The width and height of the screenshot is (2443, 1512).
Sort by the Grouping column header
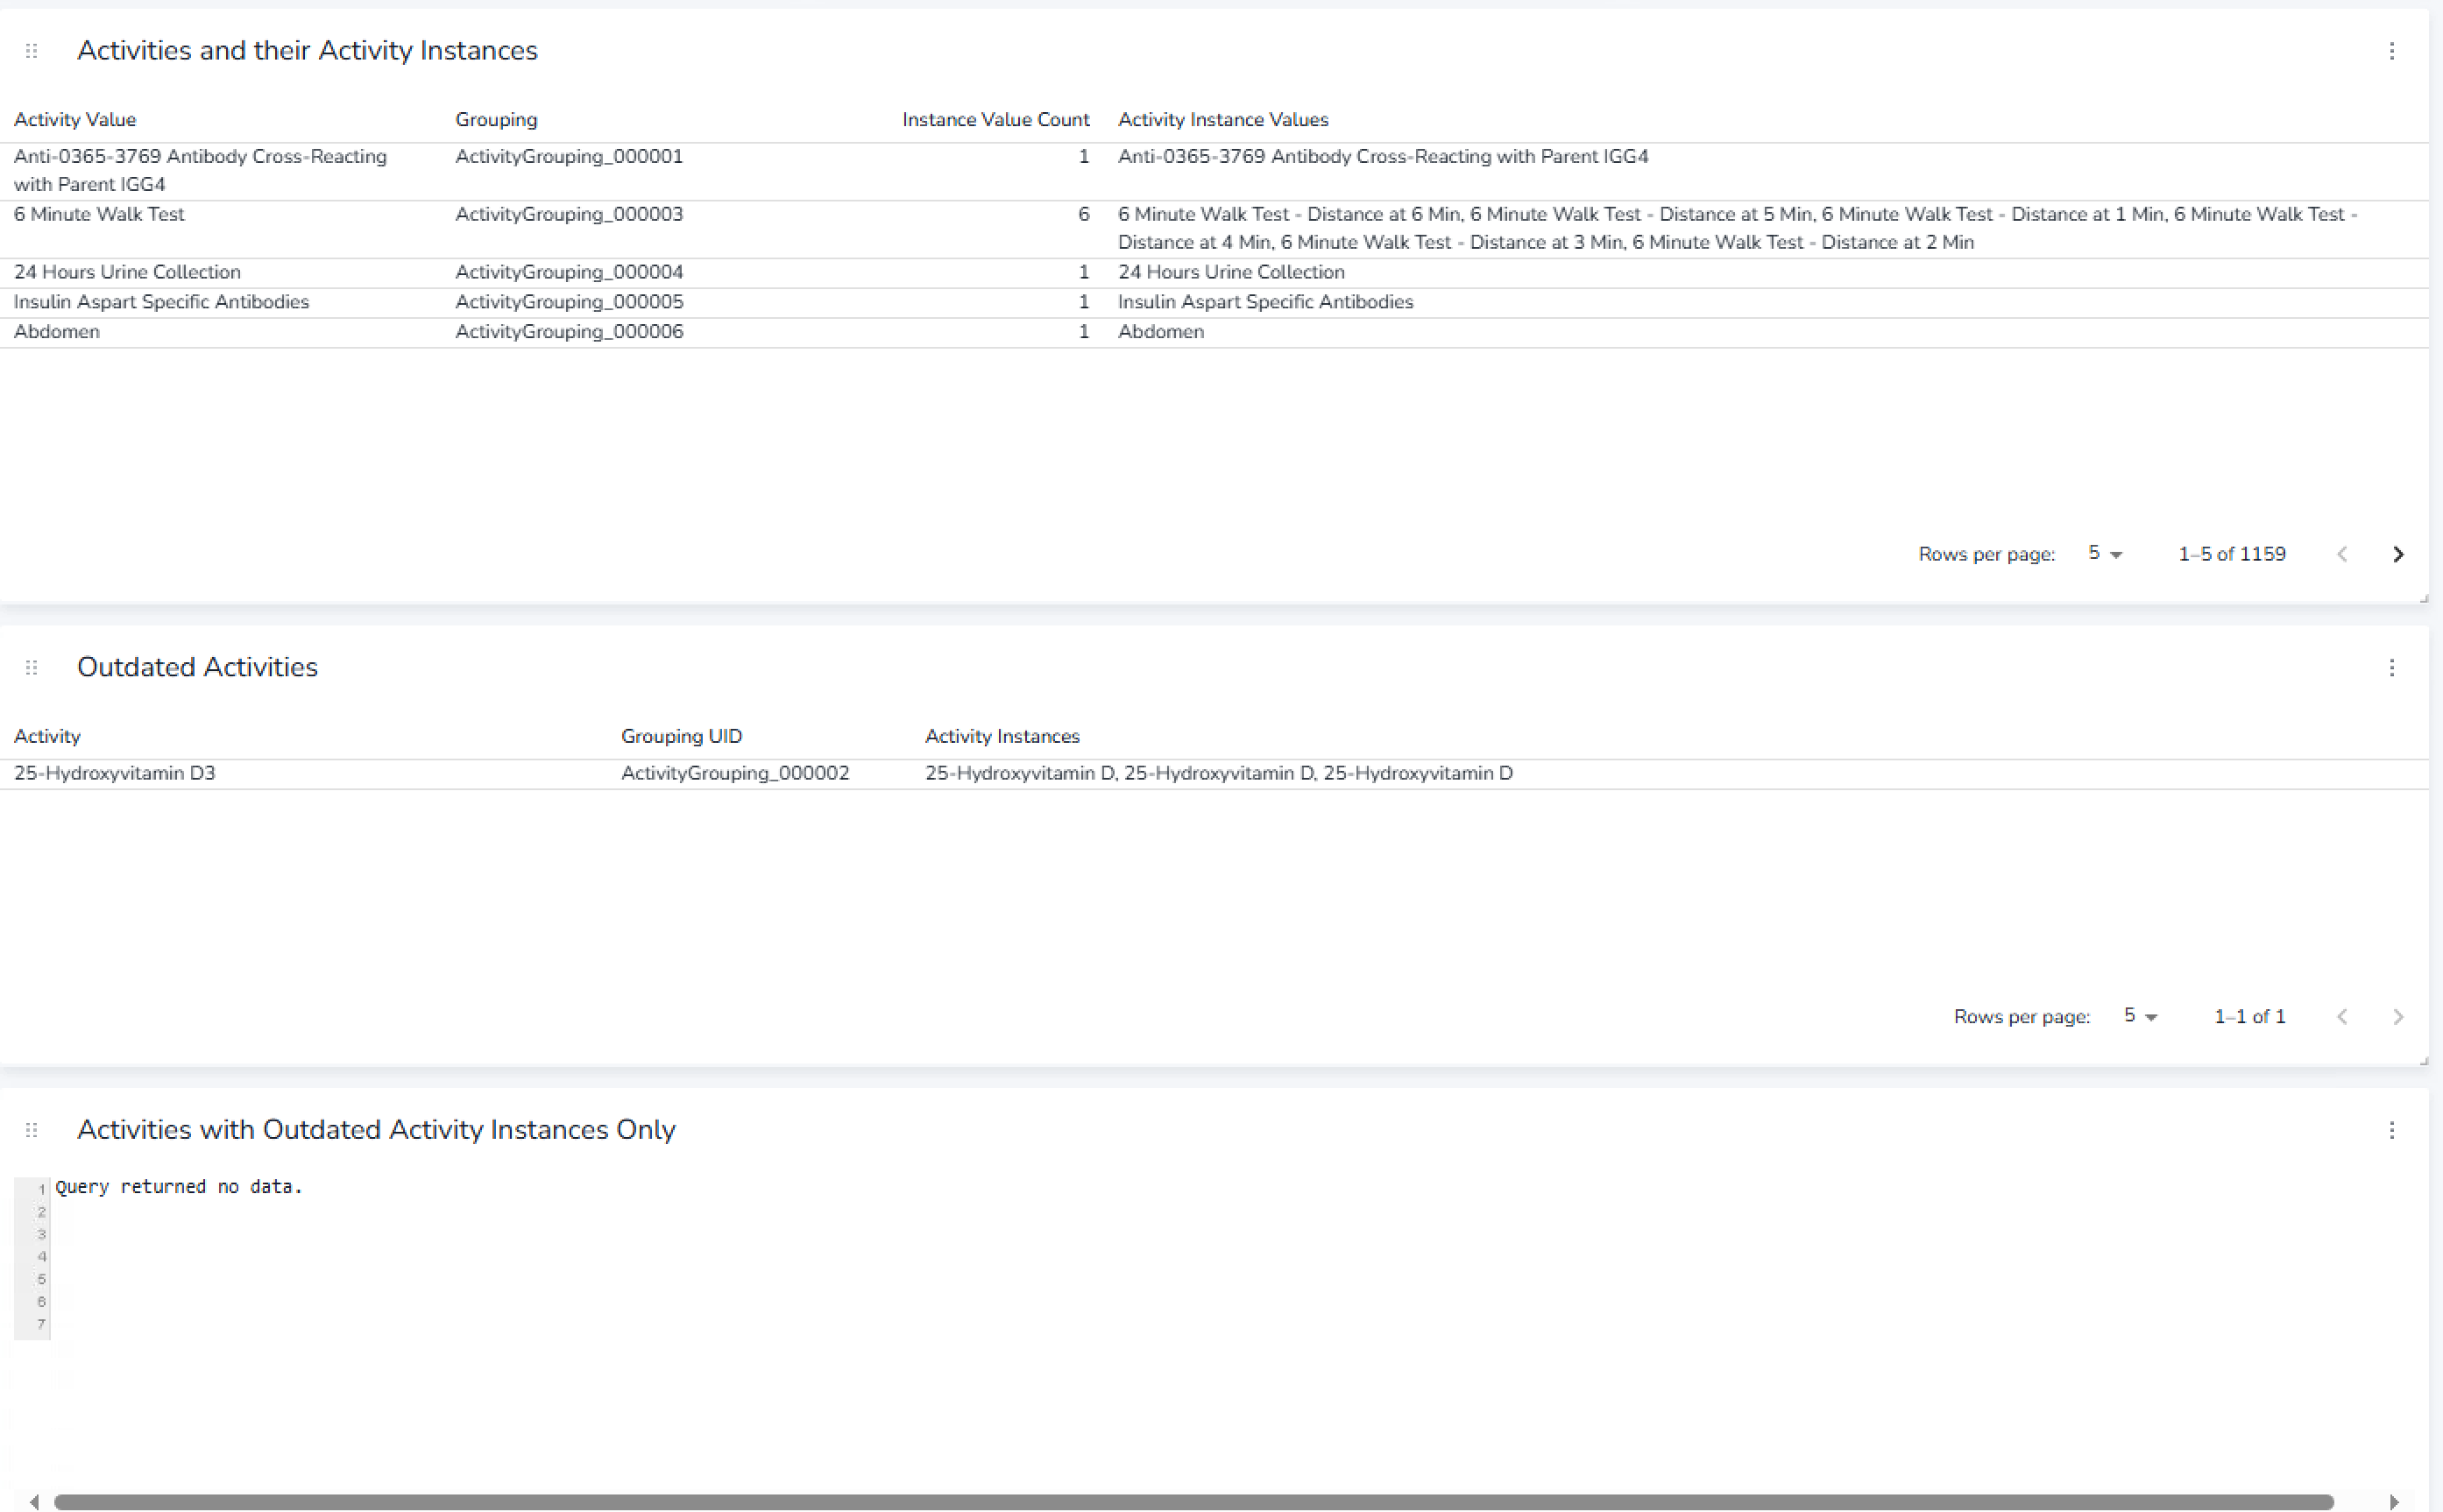point(496,120)
